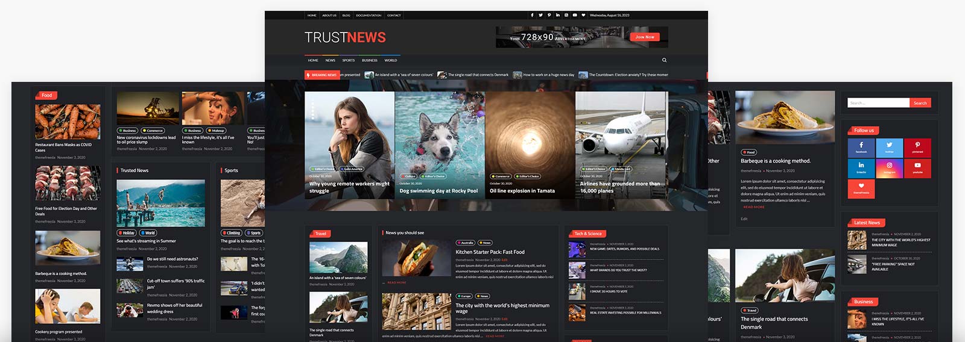Open the Twitter tile under Follow us
Image resolution: width=965 pixels, height=342 pixels.
pos(889,148)
